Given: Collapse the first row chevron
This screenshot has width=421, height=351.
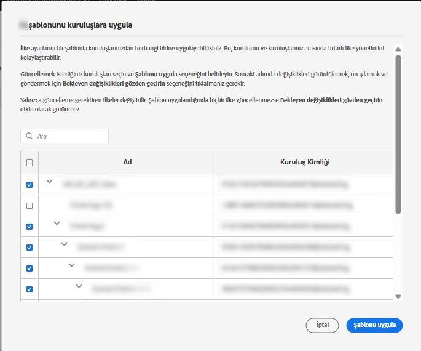Looking at the screenshot, I should point(49,181).
